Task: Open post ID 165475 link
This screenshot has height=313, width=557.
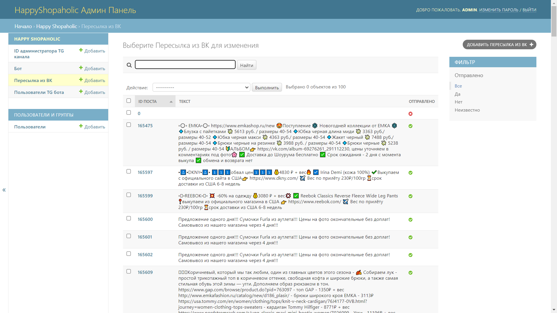Action: (x=145, y=125)
